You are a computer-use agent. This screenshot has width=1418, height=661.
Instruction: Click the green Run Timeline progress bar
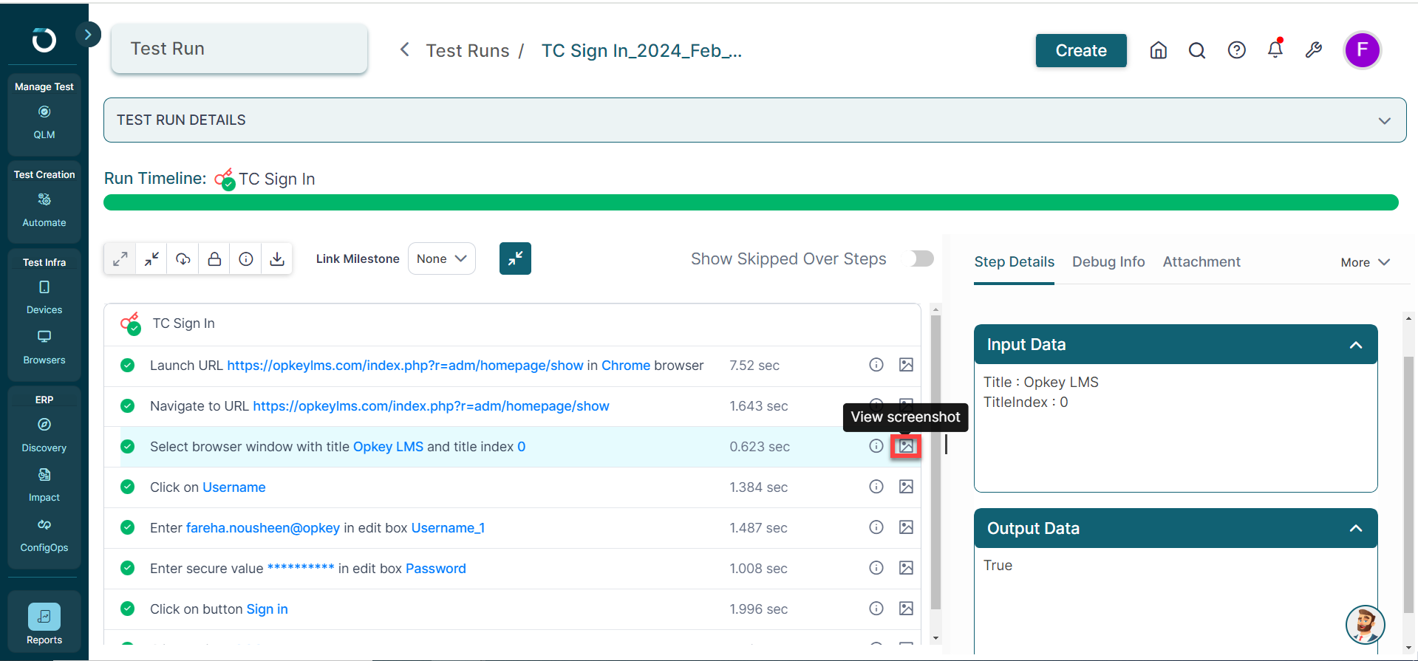[x=751, y=202]
